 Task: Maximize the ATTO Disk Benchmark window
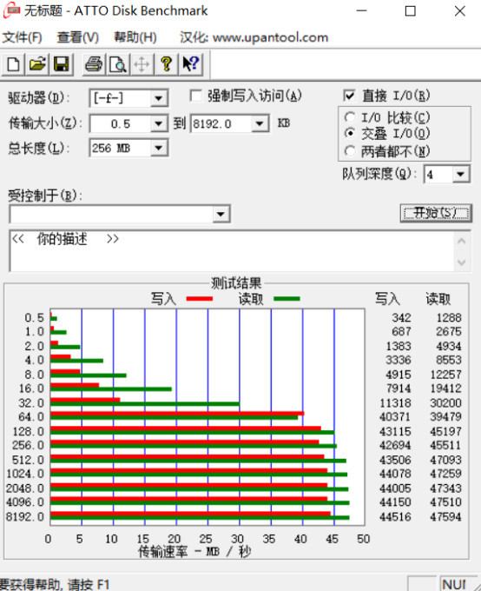410,11
